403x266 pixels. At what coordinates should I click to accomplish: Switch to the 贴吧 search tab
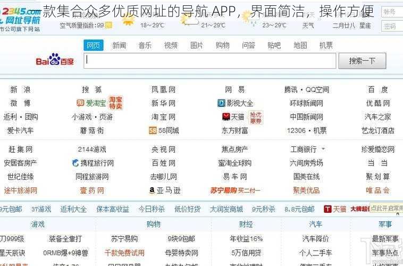tap(274, 46)
